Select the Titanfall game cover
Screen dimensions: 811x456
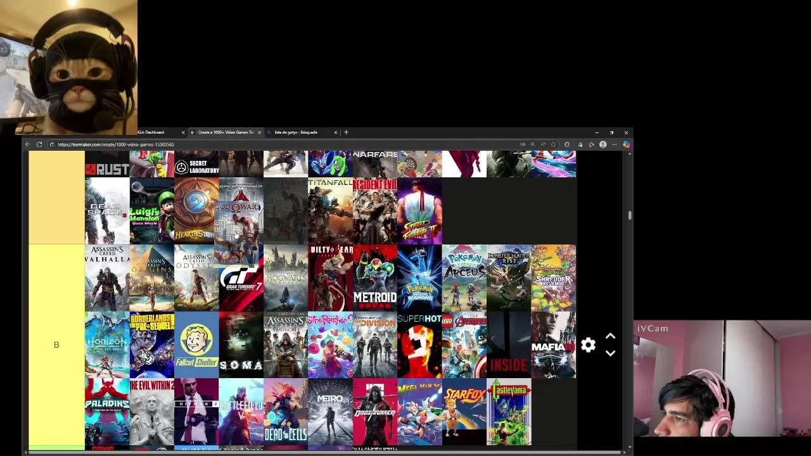point(330,211)
